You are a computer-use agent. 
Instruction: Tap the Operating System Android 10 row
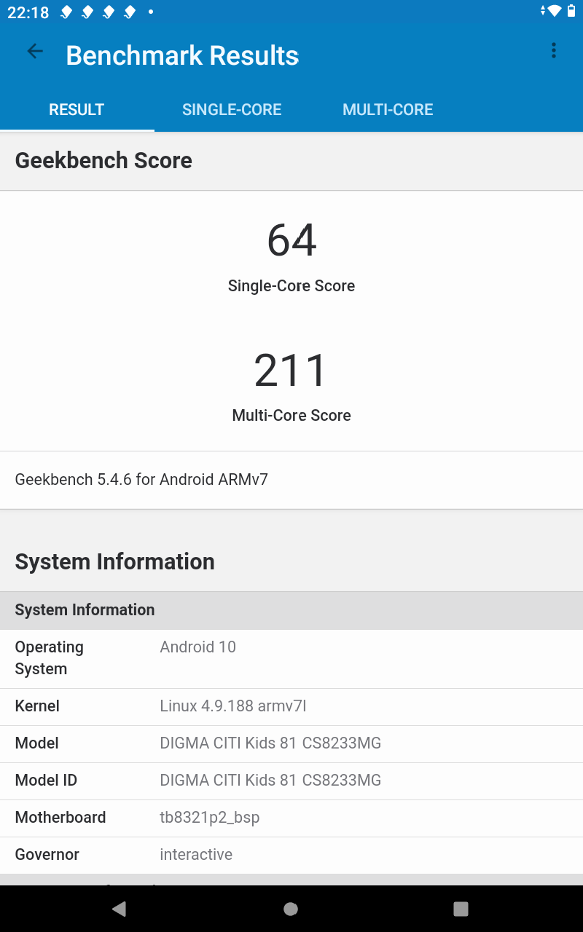[291, 658]
